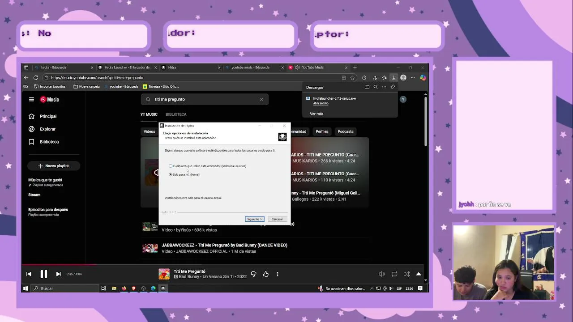Open Ticketea bookmark
Screen dimensions: 573x322
[161, 87]
